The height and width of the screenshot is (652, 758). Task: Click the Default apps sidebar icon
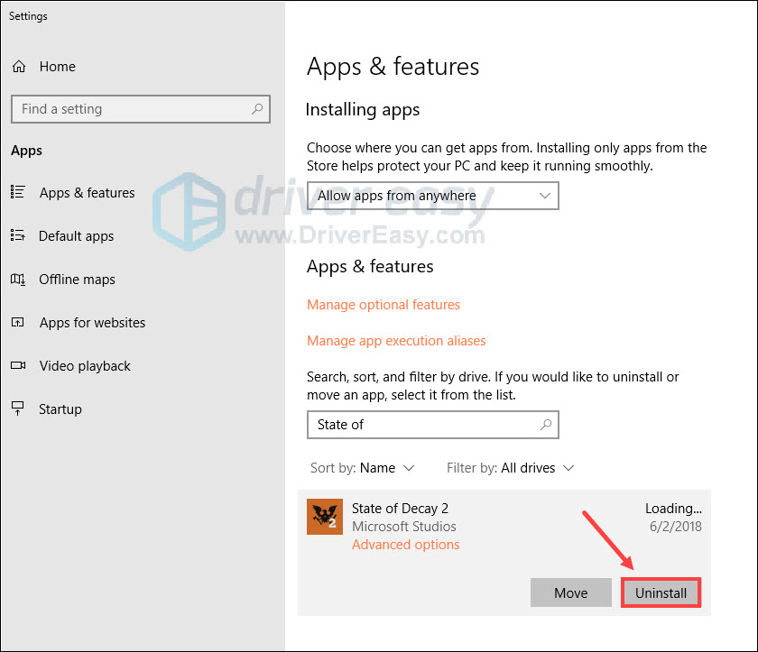(18, 235)
